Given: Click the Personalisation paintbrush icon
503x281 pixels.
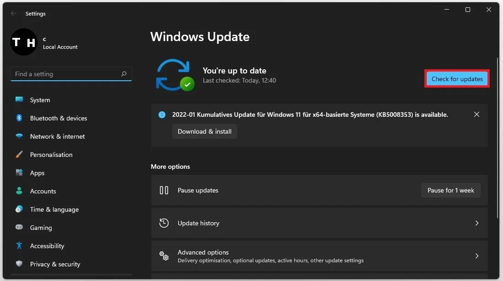Looking at the screenshot, I should (x=19, y=155).
